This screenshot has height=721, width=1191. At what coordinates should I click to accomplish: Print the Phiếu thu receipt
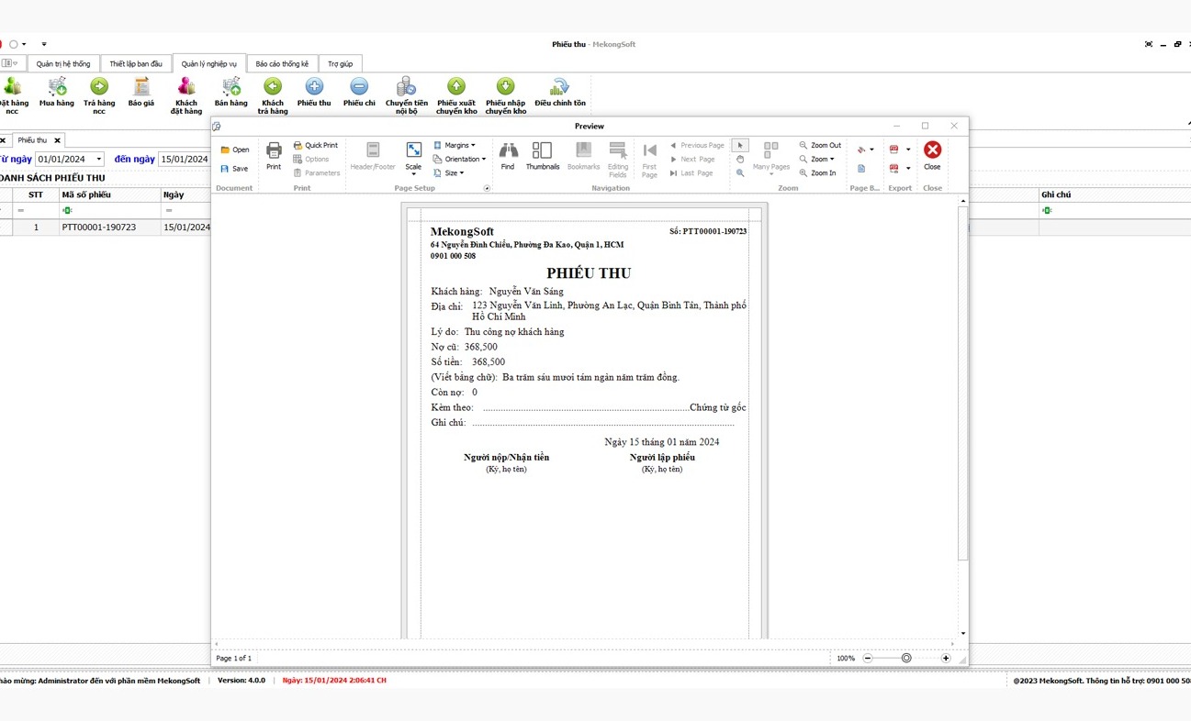coord(274,156)
